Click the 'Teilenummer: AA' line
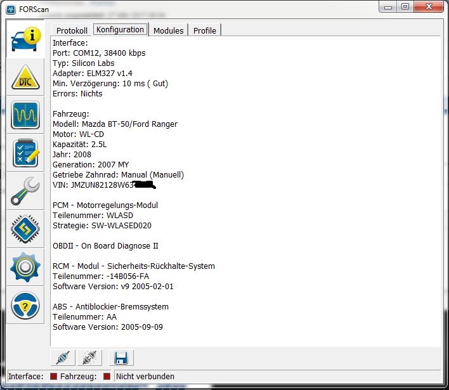This screenshot has width=449, height=390. pos(85,316)
